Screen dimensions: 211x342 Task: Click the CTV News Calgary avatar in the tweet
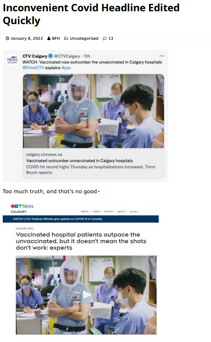pyautogui.click(x=12, y=60)
